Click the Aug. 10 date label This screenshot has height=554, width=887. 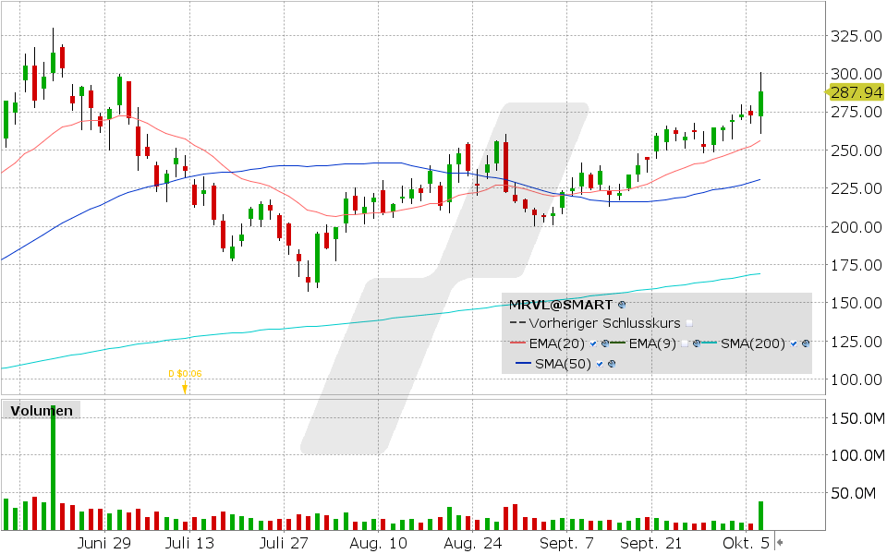pos(378,543)
